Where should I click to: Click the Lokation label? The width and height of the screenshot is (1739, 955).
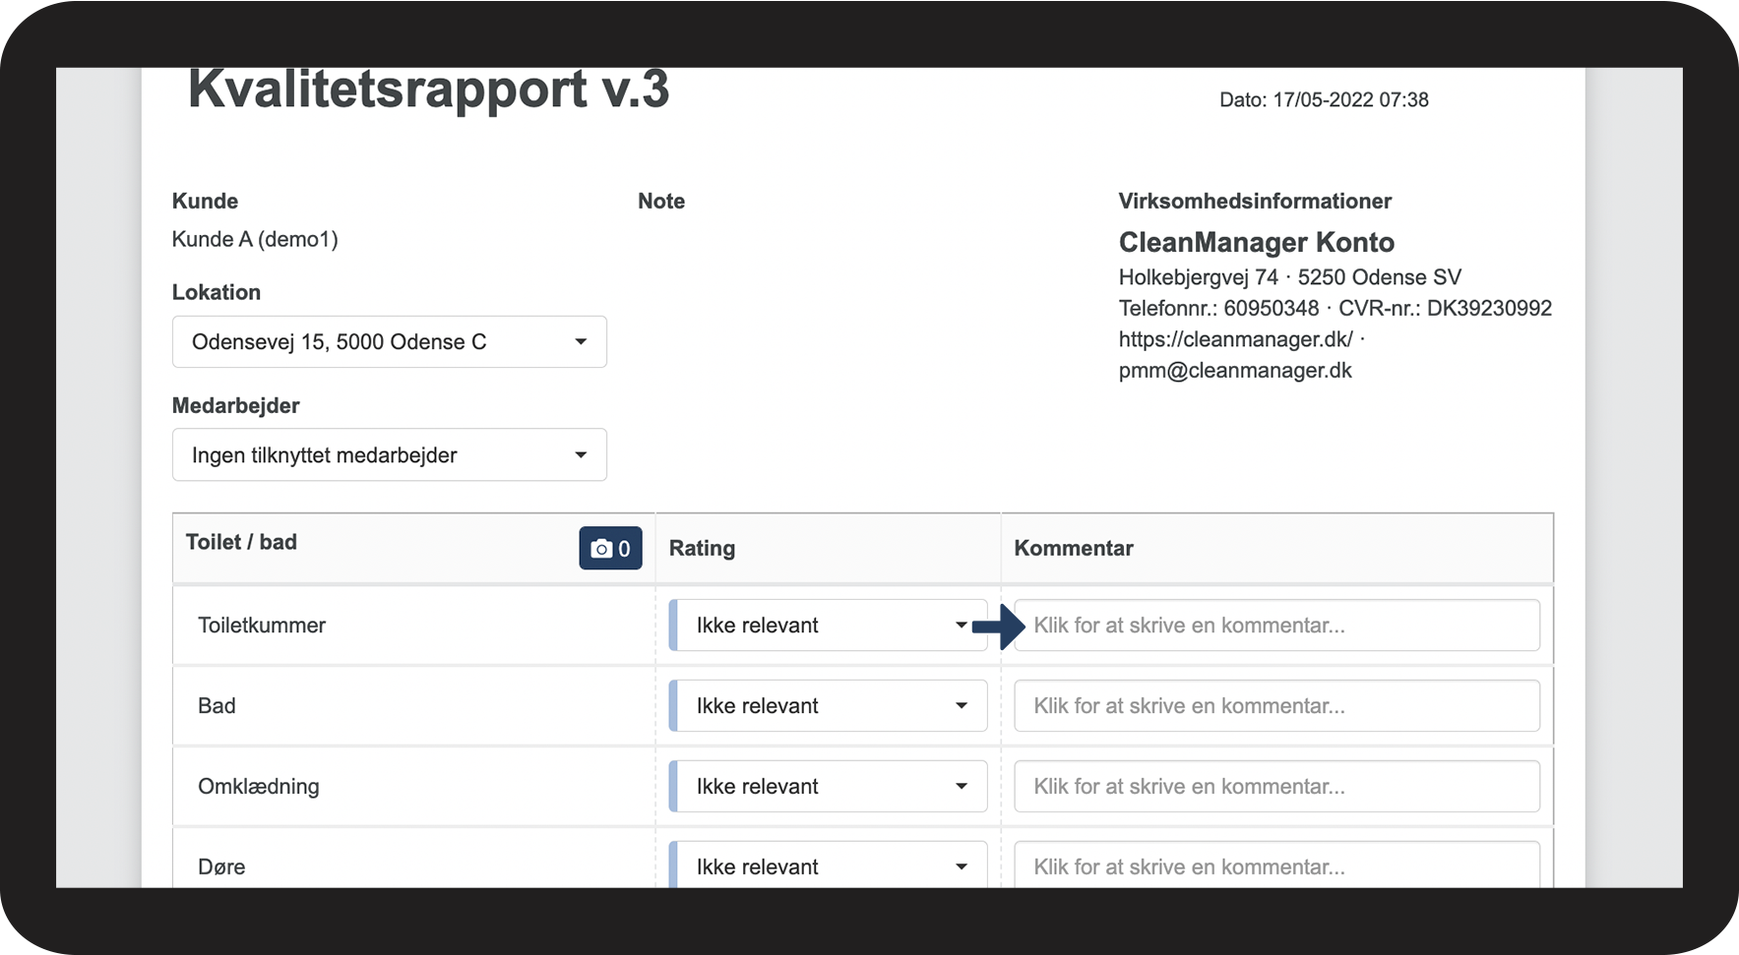(217, 293)
